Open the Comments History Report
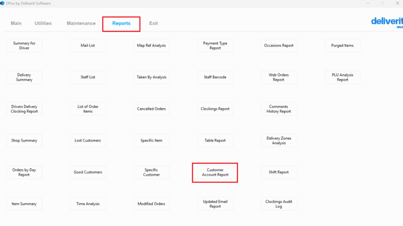This screenshot has height=226, width=403. click(x=279, y=109)
